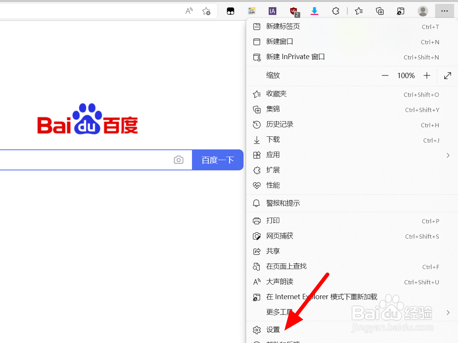Expand the 应用 submenu
This screenshot has height=343, width=458.
352,155
